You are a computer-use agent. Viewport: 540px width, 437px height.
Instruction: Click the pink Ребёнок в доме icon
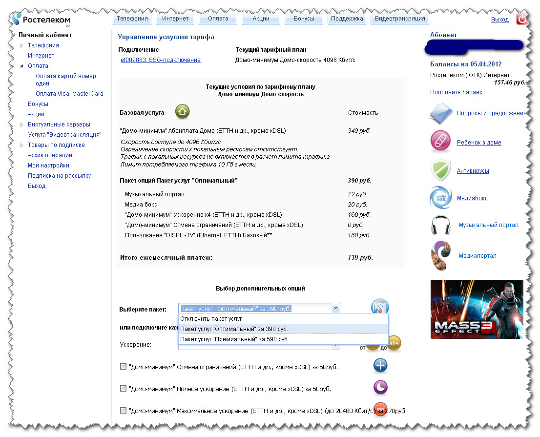tap(440, 141)
